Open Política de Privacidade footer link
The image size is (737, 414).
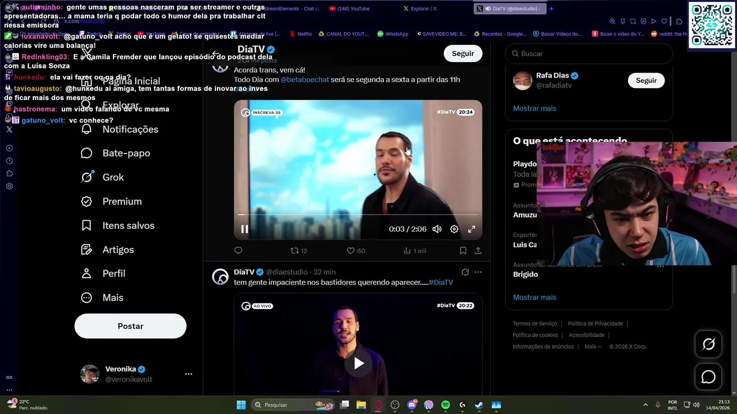click(x=595, y=324)
